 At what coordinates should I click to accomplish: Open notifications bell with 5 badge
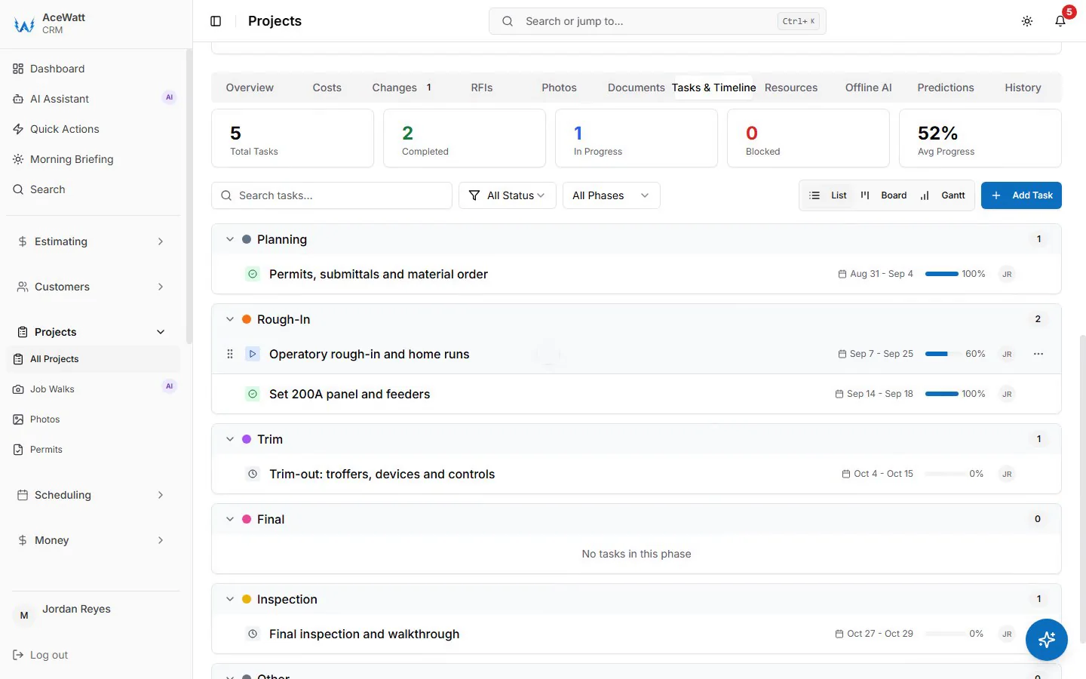coord(1060,21)
